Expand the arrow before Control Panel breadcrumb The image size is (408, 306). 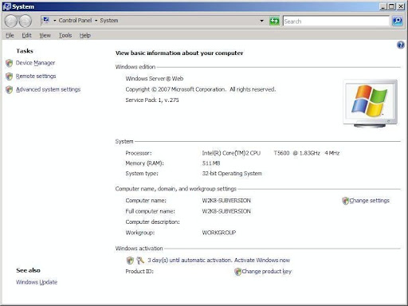coord(55,21)
